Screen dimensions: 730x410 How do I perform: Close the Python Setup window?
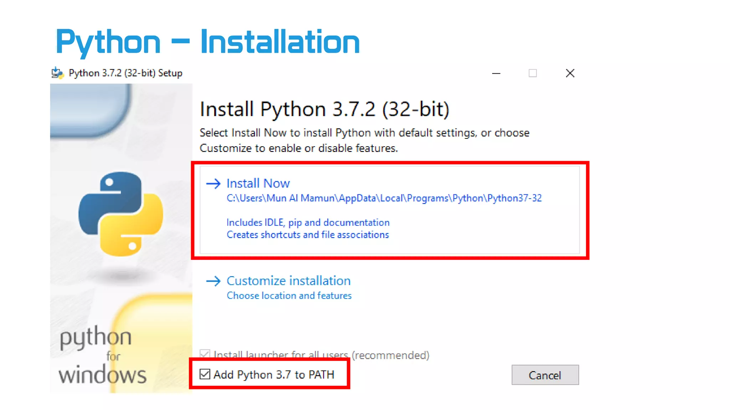[570, 73]
